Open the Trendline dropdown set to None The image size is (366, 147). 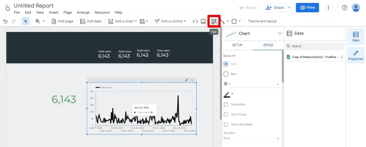tap(251, 138)
